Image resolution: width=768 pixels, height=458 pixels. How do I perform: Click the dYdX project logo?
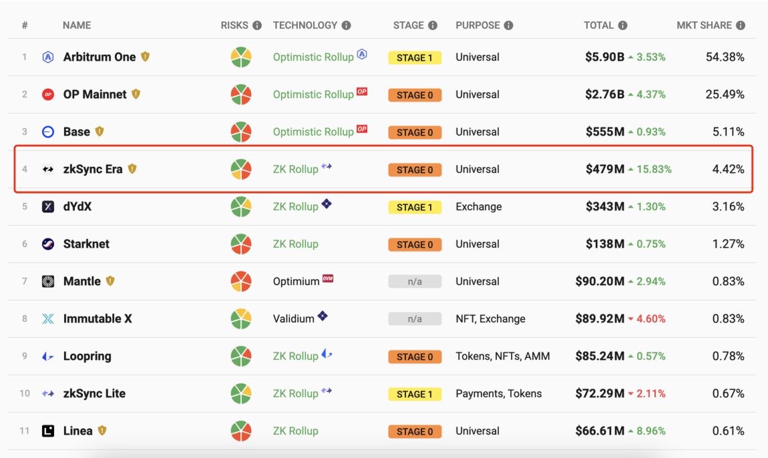pyautogui.click(x=48, y=207)
